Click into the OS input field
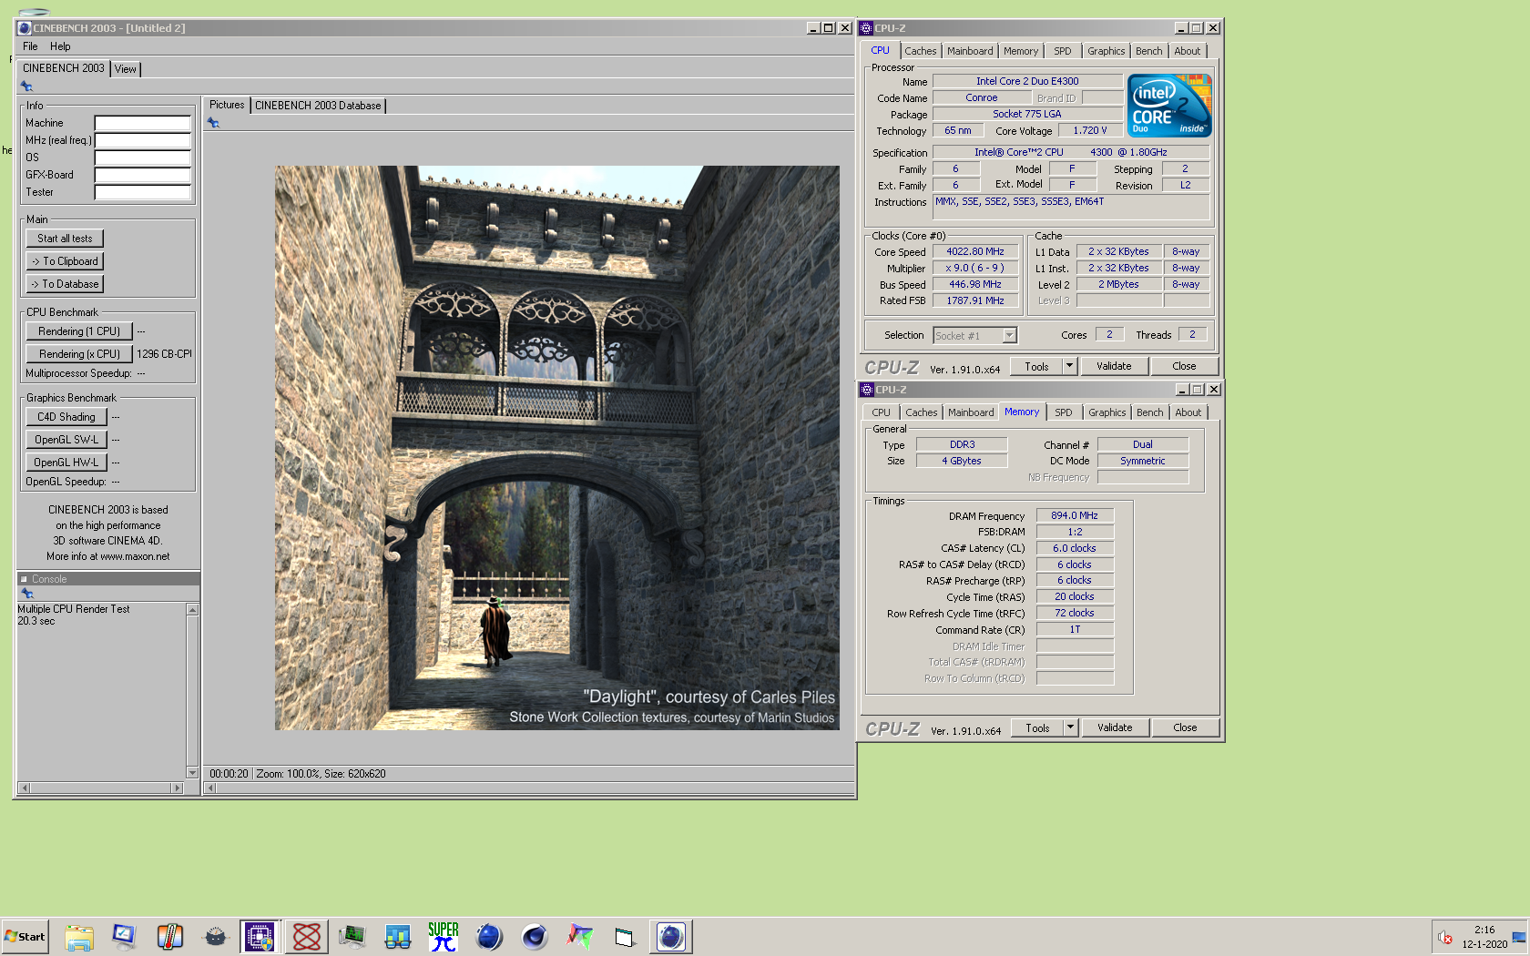The width and height of the screenshot is (1530, 956). [143, 158]
